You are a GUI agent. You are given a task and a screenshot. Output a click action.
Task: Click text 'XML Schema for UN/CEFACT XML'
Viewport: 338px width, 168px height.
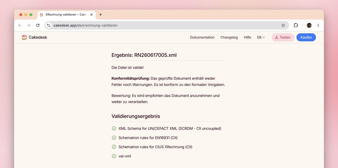(148, 128)
